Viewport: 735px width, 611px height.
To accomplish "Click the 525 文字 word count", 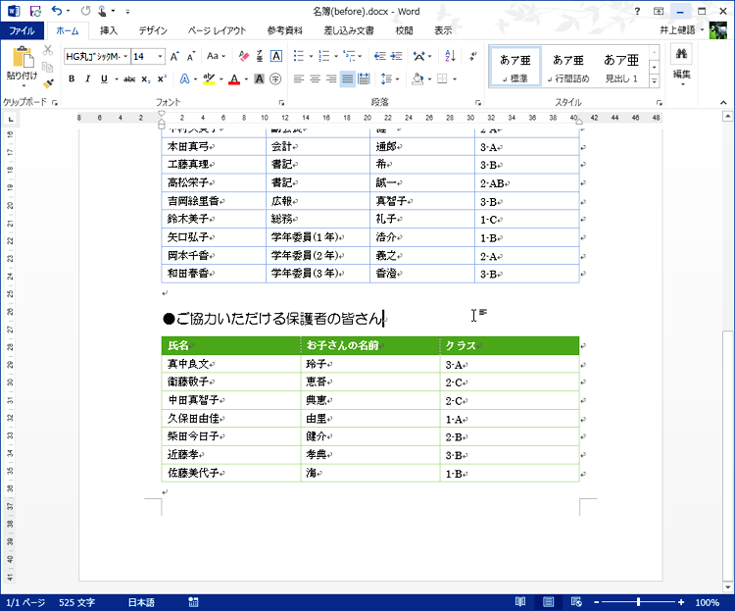I will click(x=76, y=602).
